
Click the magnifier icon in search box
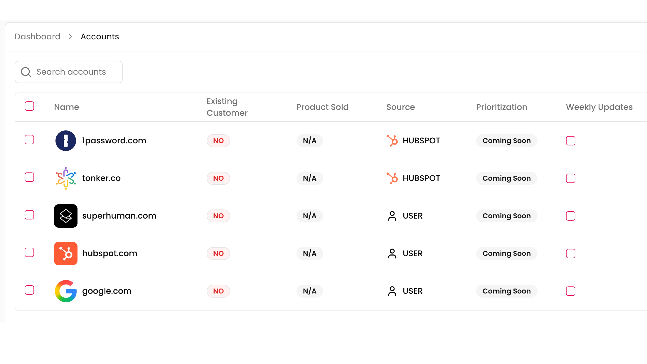point(26,72)
